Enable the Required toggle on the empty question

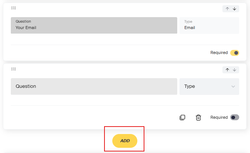point(235,117)
